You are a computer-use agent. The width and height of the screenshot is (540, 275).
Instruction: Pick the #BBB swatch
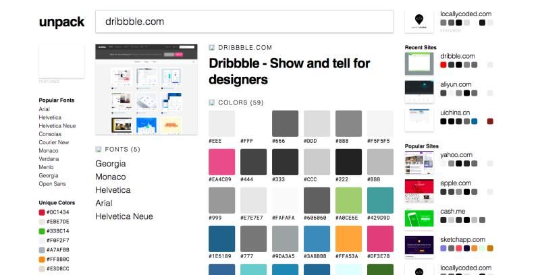coord(380,162)
